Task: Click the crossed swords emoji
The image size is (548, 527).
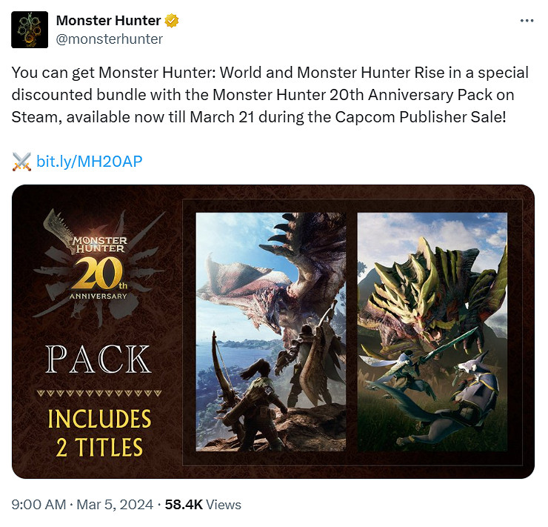Action: click(21, 162)
